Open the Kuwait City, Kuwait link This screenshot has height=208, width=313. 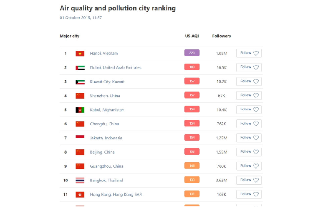[x=107, y=82]
